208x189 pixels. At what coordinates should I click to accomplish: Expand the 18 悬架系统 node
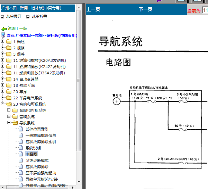pos(2,85)
